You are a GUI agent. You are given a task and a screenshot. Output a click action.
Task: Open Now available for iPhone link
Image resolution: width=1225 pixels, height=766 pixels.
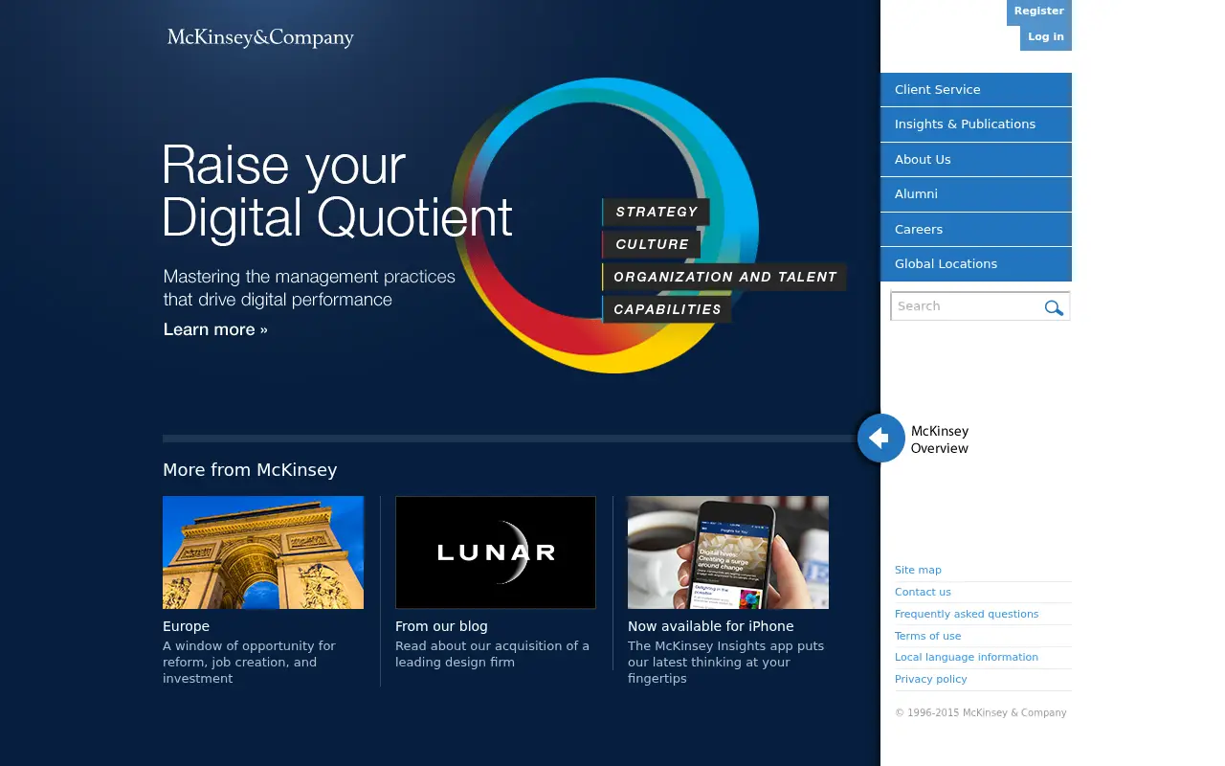click(x=711, y=626)
